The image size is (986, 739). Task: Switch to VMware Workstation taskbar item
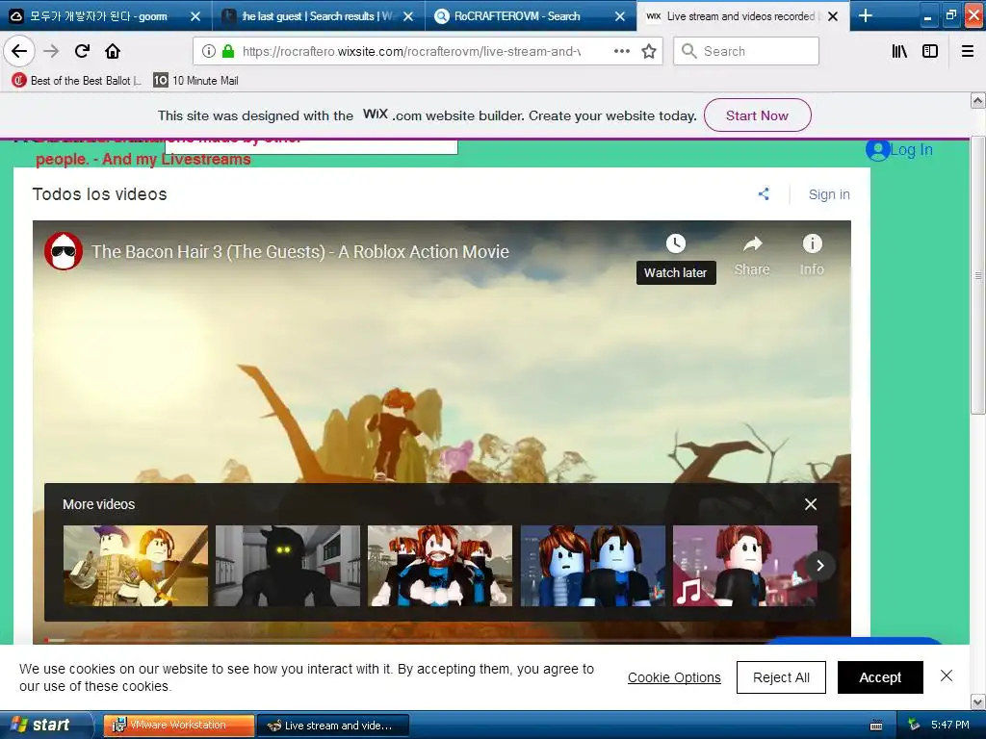click(x=178, y=725)
